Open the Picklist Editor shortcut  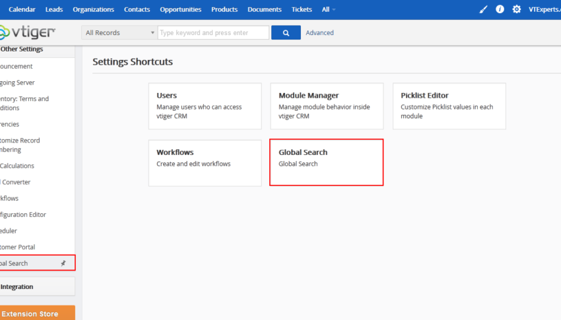449,106
